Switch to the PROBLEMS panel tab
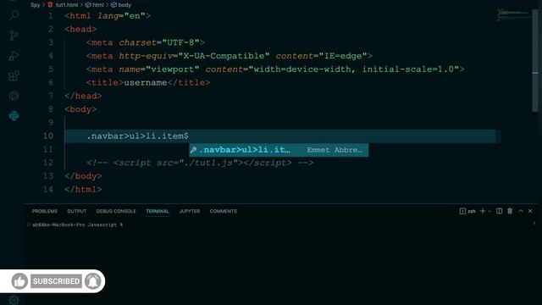The width and height of the screenshot is (542, 305). point(45,211)
